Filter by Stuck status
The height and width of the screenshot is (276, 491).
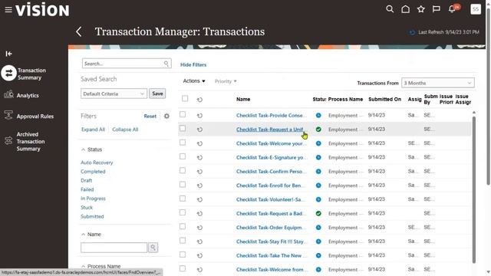87,208
